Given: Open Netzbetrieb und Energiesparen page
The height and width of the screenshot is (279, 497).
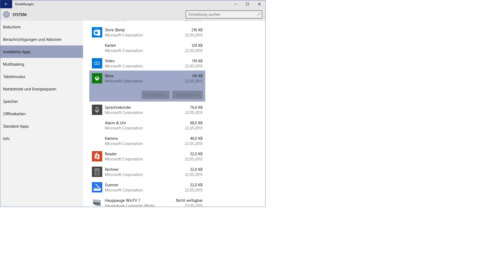Looking at the screenshot, I should (x=30, y=89).
